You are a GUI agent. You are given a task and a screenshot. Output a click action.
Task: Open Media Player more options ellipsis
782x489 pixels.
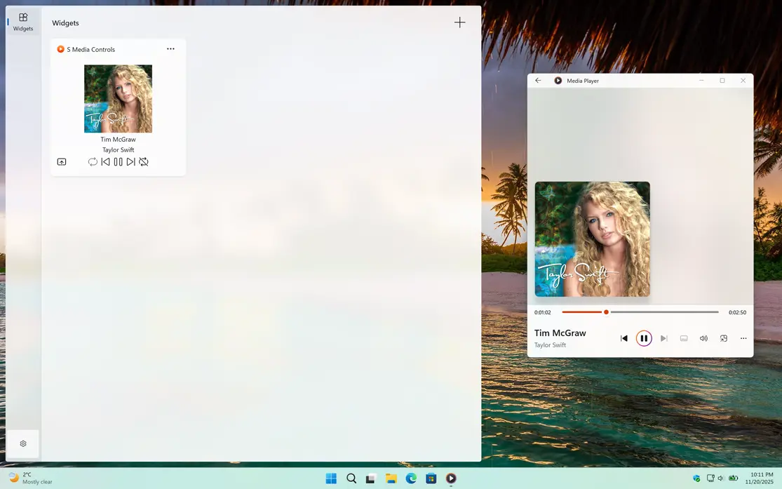click(743, 338)
